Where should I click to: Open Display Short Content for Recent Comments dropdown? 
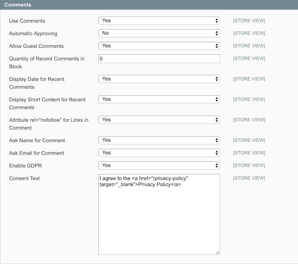[159, 100]
